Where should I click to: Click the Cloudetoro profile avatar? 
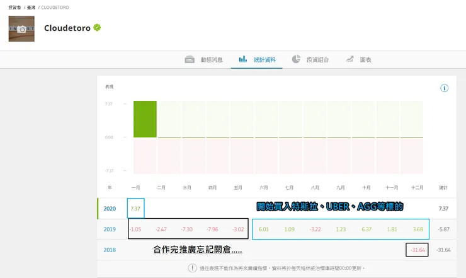point(21,28)
